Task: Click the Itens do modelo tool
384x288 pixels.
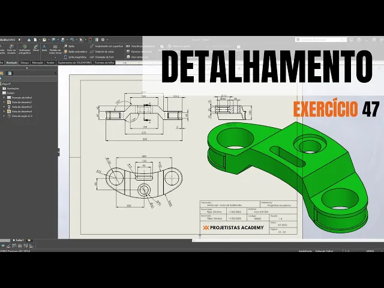Action: tap(11, 49)
